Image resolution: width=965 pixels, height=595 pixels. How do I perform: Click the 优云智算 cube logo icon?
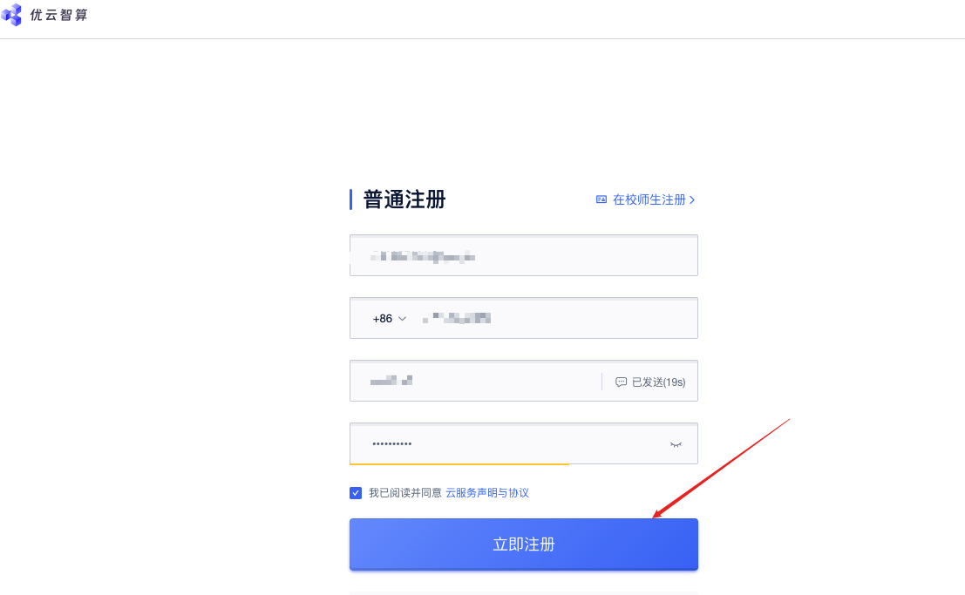[11, 15]
